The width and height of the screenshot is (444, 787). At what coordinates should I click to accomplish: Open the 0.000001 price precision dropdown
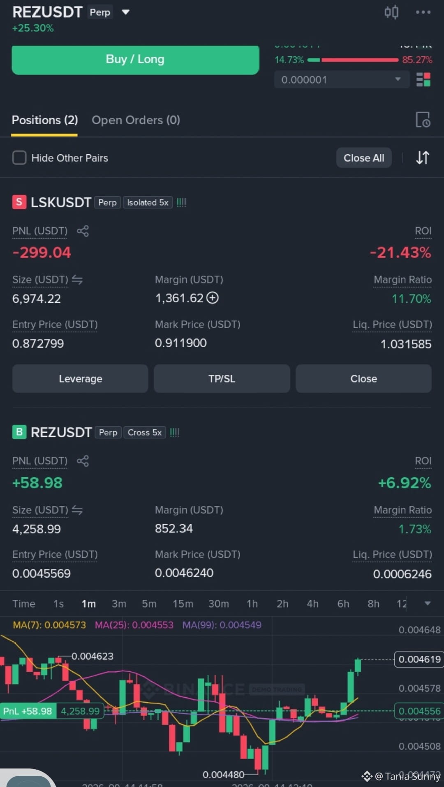click(342, 79)
